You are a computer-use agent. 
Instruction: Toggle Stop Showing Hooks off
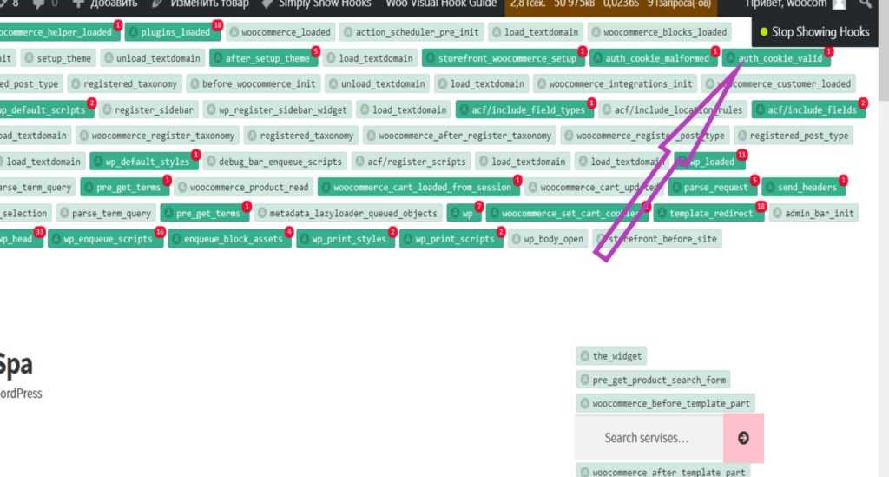click(x=813, y=32)
